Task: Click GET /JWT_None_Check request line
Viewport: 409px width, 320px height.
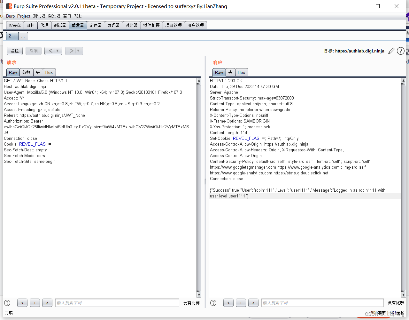Action: pyautogui.click(x=35, y=81)
